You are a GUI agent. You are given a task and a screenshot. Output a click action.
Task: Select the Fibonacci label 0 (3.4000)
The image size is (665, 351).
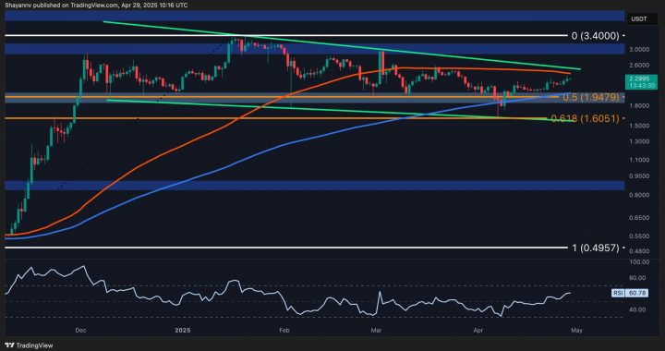596,36
